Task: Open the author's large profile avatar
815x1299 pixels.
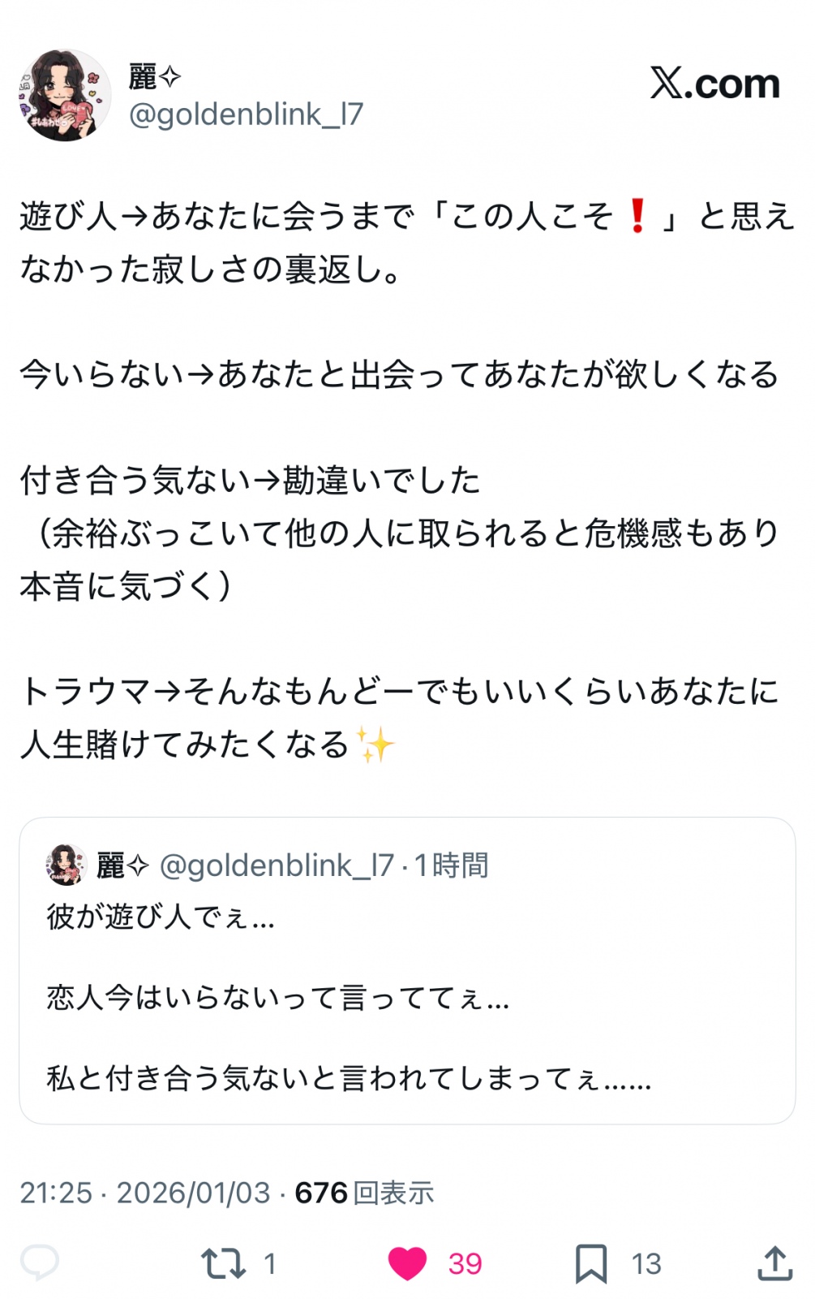Action: (x=65, y=95)
